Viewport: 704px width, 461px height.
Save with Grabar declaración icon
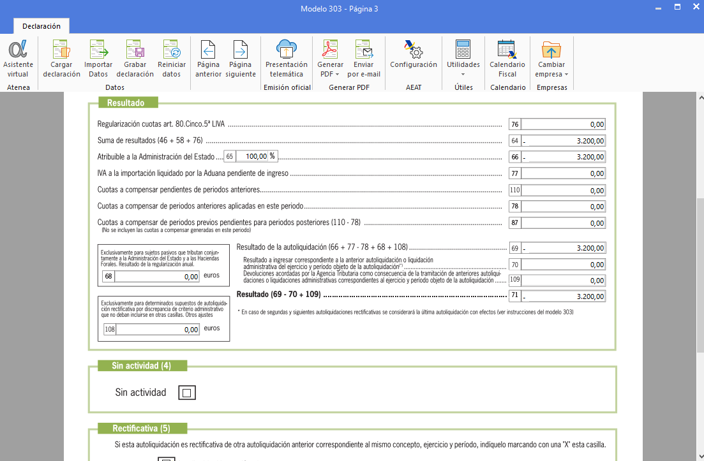pyautogui.click(x=135, y=59)
